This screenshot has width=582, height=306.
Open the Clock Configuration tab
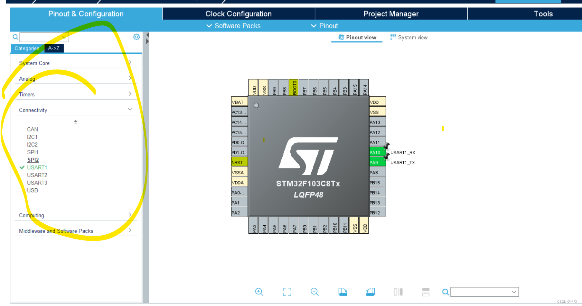coord(239,14)
